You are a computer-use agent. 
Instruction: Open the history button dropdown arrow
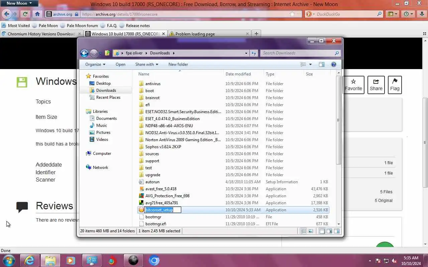pyautogui.click(x=412, y=14)
